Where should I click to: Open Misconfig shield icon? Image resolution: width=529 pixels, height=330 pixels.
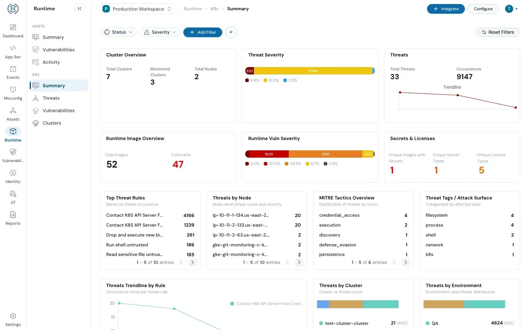[x=13, y=89]
